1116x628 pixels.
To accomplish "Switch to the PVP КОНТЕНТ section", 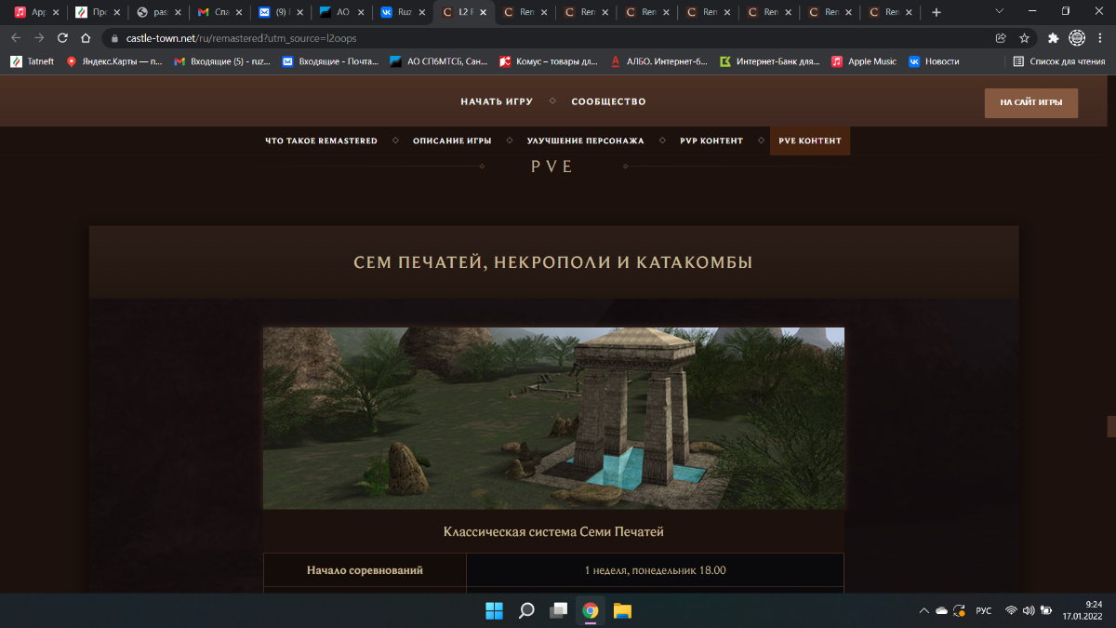I will click(x=711, y=140).
